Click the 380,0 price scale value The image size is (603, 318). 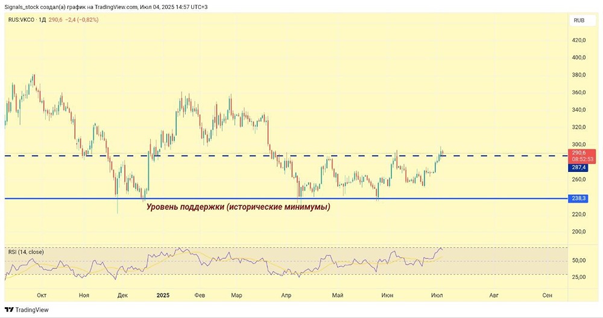(x=579, y=75)
